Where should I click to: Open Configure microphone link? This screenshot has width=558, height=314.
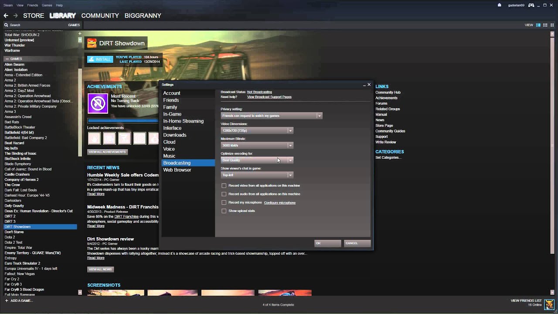[x=280, y=203]
